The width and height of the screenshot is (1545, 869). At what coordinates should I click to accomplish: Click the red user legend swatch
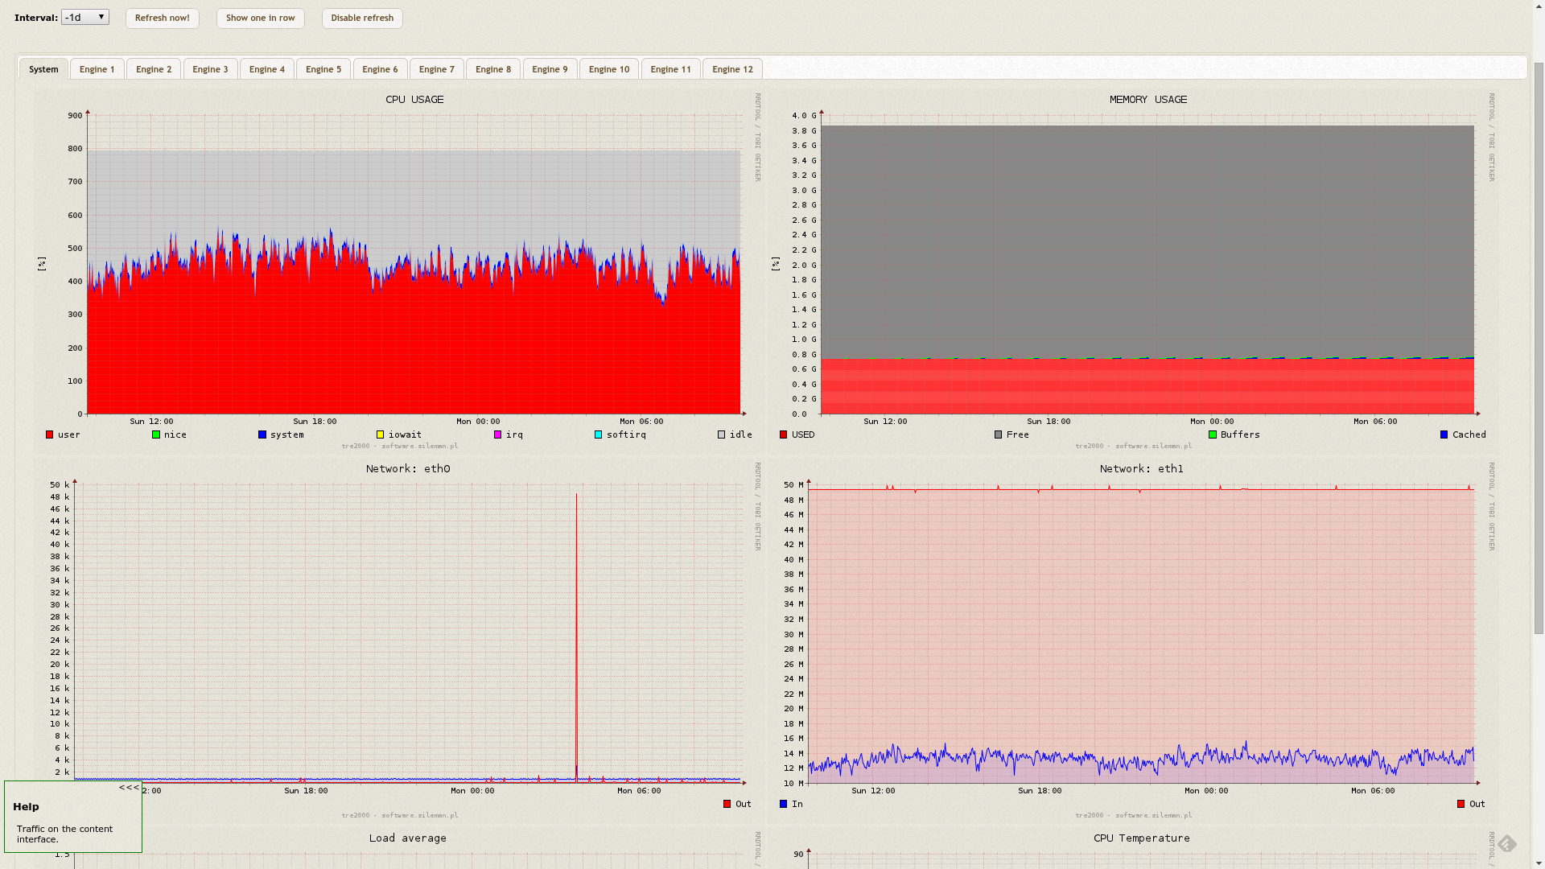tap(50, 434)
